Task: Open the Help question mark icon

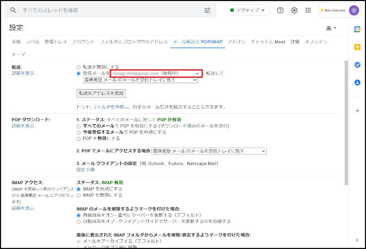Action: coord(280,10)
